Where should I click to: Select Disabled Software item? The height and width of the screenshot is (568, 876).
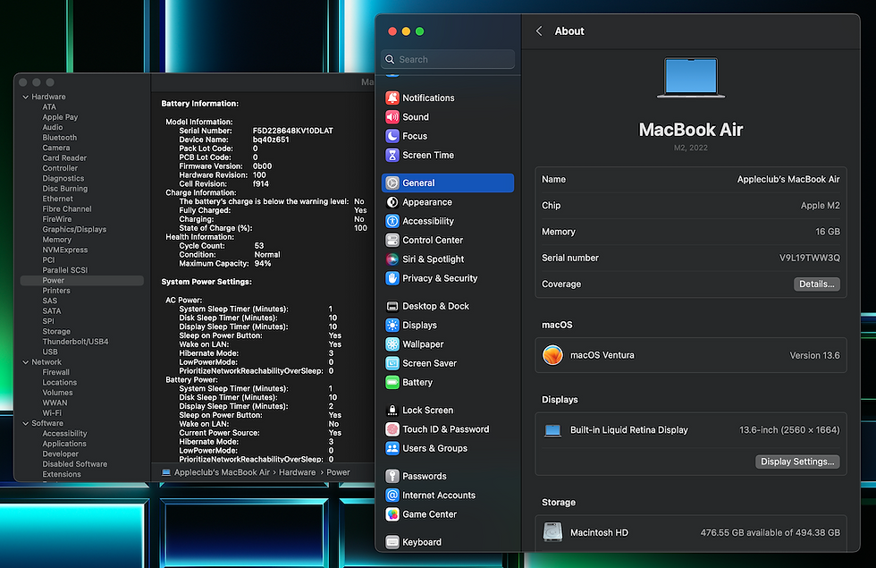(74, 464)
